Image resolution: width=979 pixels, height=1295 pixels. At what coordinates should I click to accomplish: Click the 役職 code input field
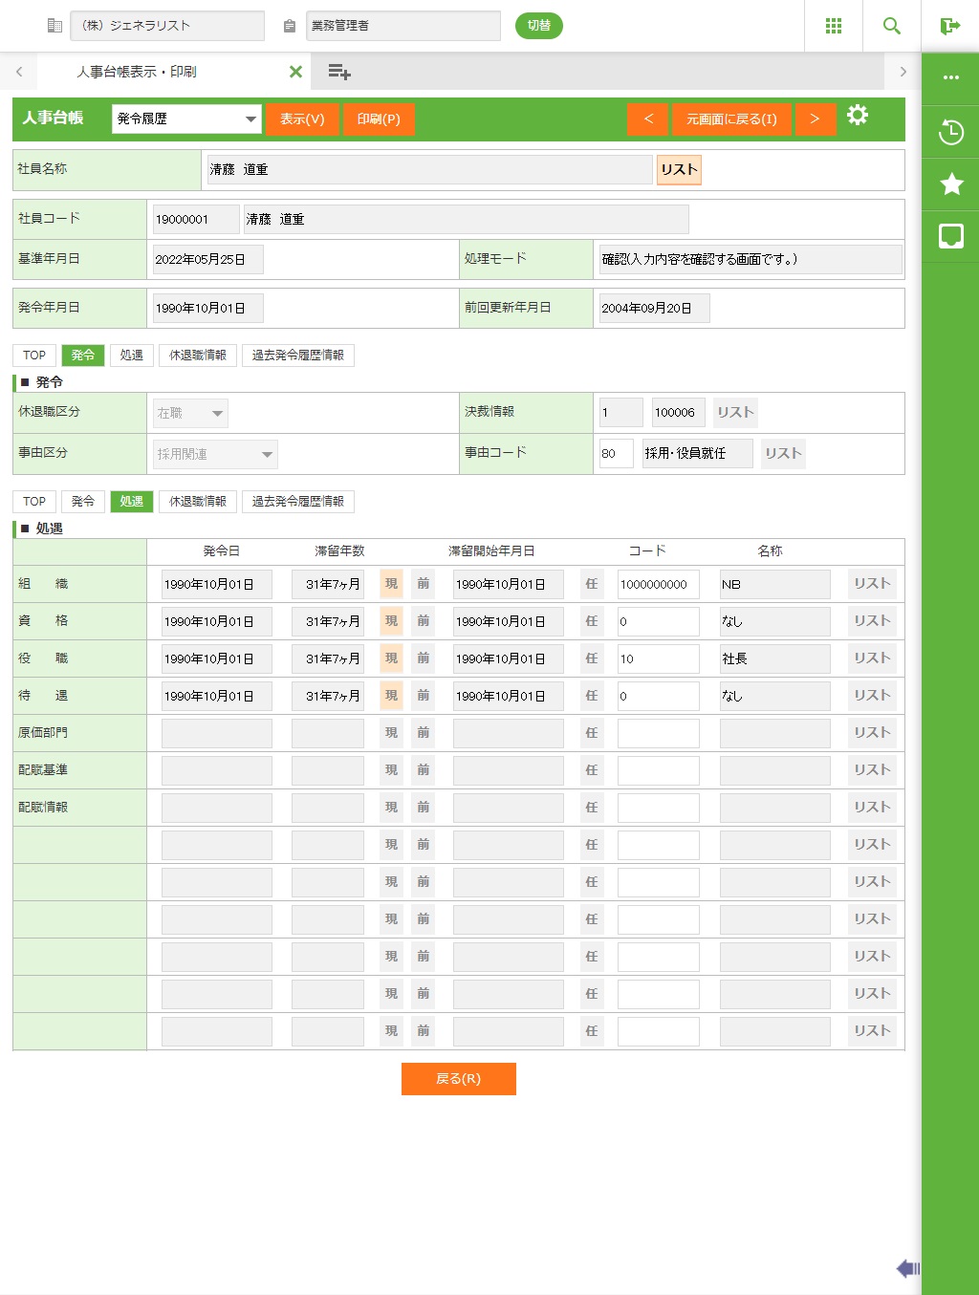pyautogui.click(x=658, y=658)
